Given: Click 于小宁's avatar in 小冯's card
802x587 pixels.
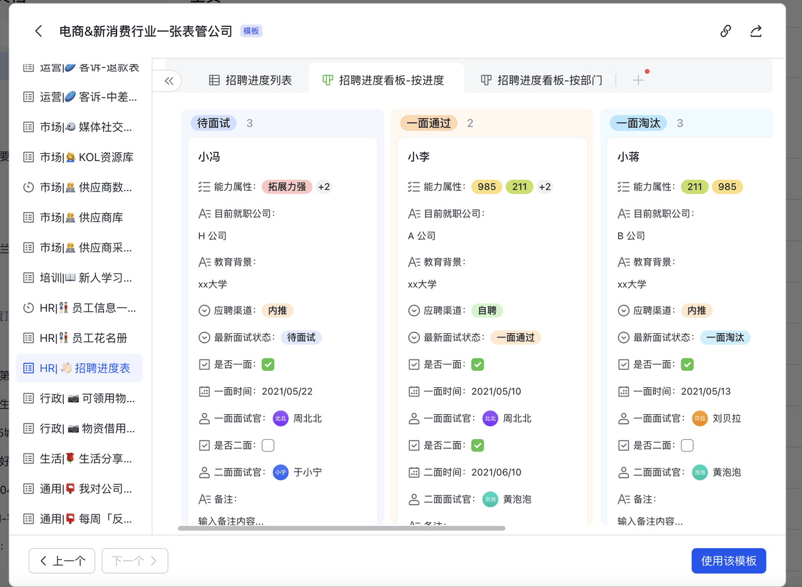Looking at the screenshot, I should coord(281,472).
